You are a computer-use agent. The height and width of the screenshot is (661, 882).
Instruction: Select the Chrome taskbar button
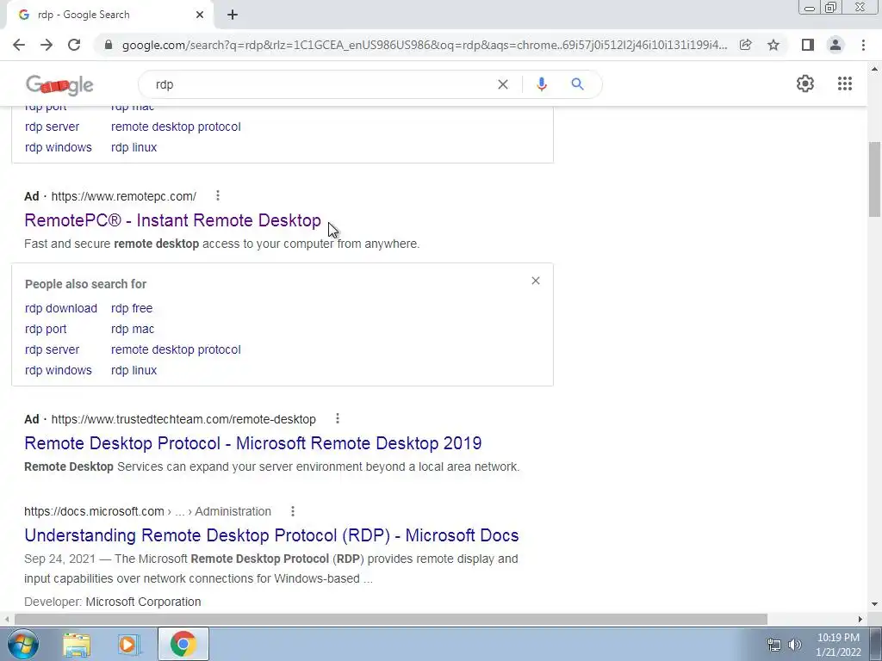tap(183, 644)
